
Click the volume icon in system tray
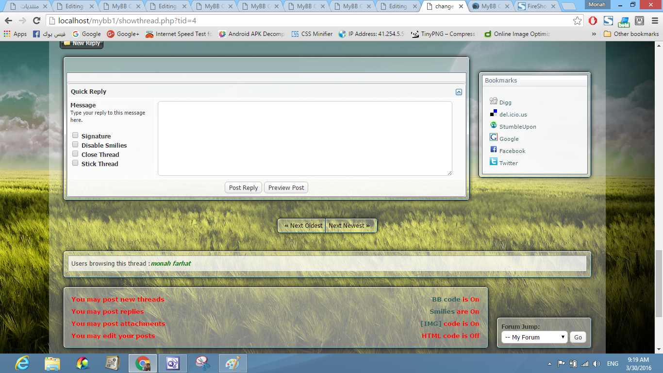[596, 364]
